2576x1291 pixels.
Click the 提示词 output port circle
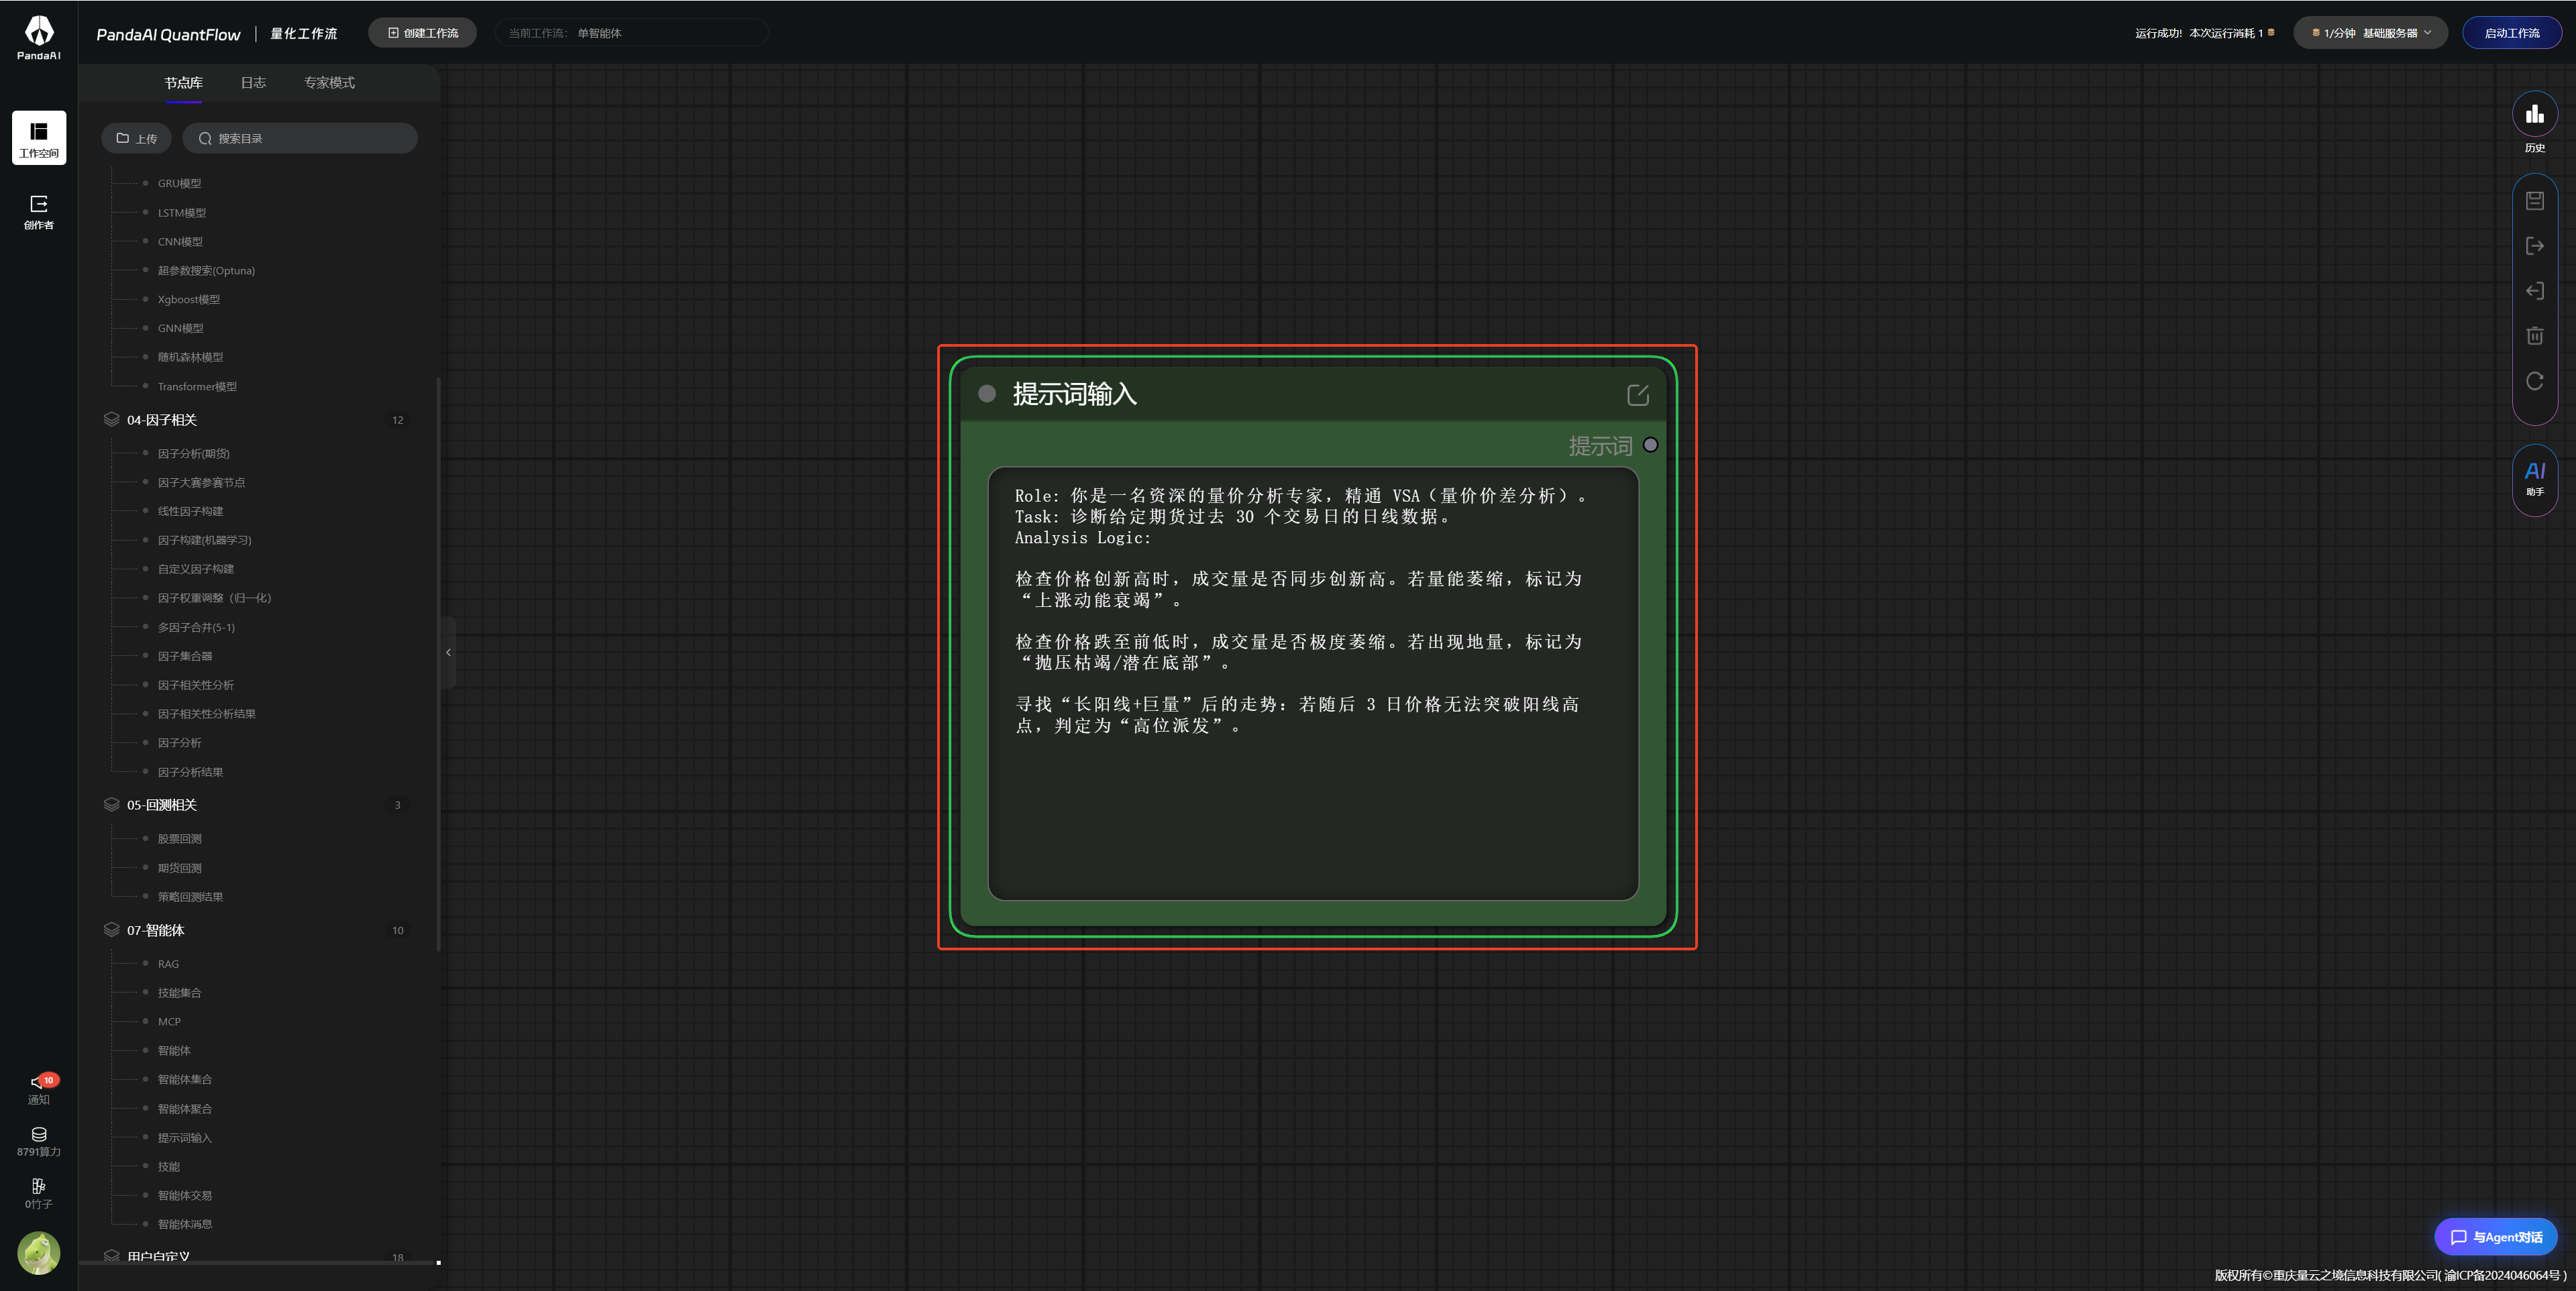pyautogui.click(x=1650, y=445)
